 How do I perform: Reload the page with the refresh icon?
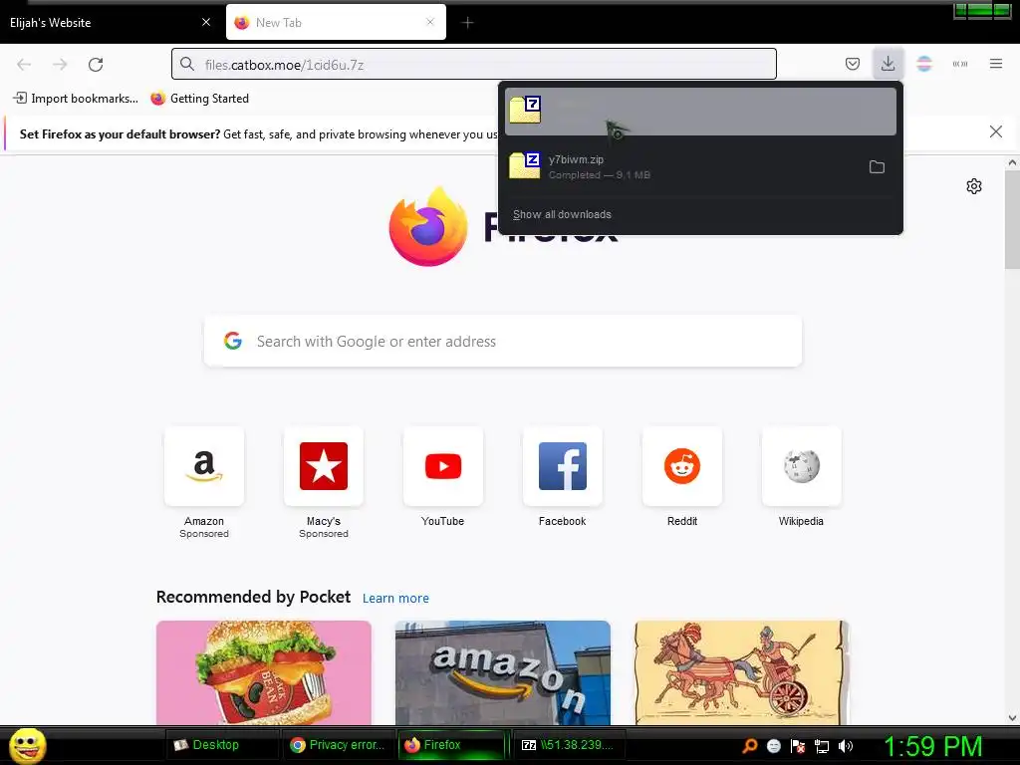96,65
